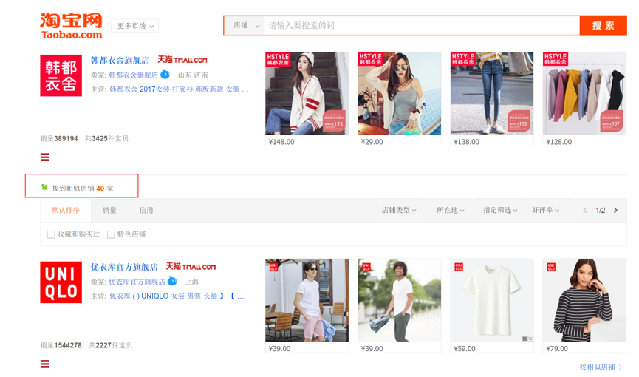Click blue badge icon next to 韩都衣舍 seller

click(165, 75)
